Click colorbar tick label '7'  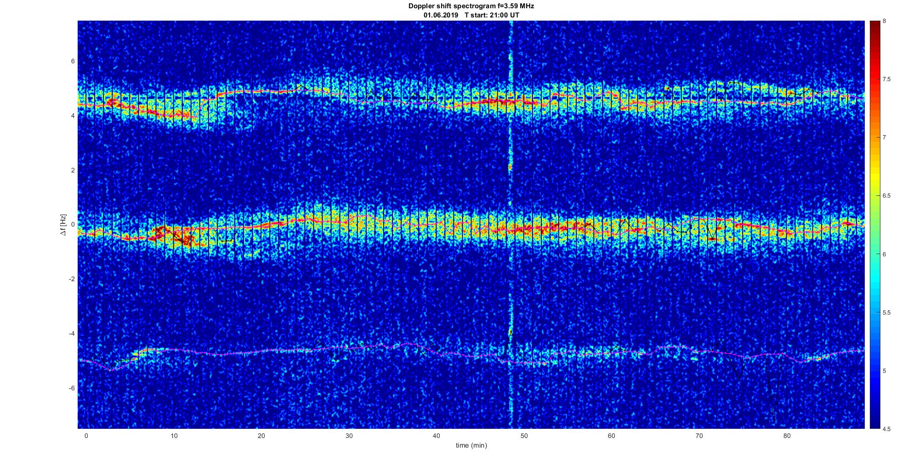885,138
